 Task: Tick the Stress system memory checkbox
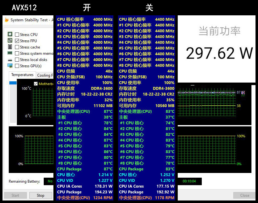(17, 53)
